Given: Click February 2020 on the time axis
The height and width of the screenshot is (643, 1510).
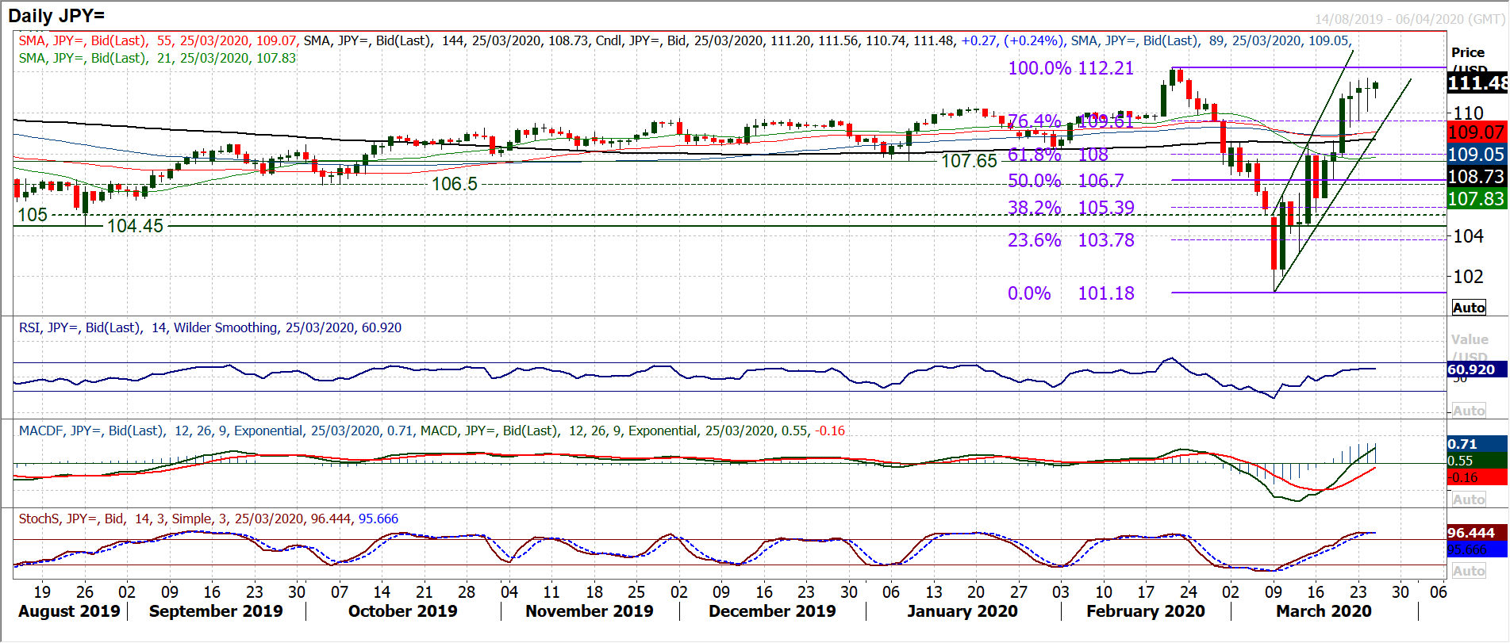Looking at the screenshot, I should coord(1145,611).
